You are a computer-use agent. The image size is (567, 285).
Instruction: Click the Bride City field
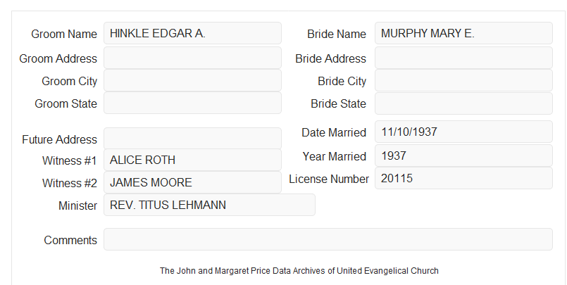point(463,80)
